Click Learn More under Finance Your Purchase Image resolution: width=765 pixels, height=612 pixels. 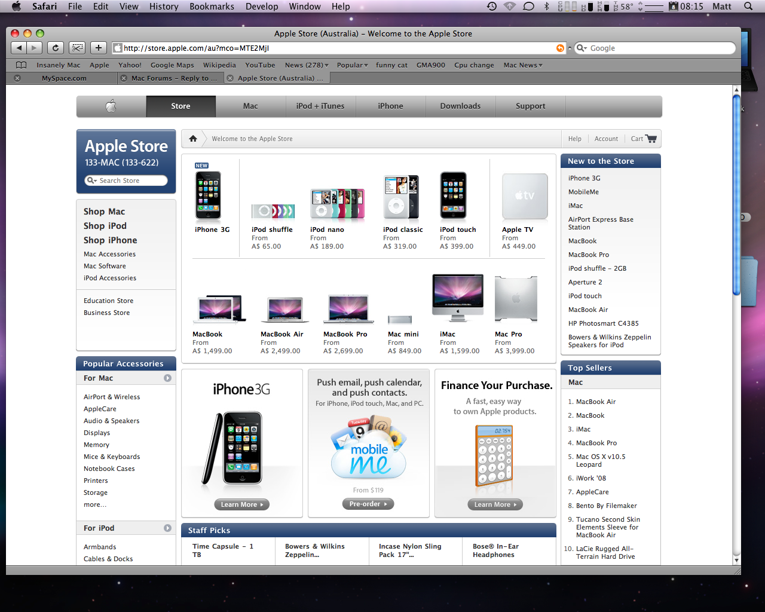tap(495, 504)
